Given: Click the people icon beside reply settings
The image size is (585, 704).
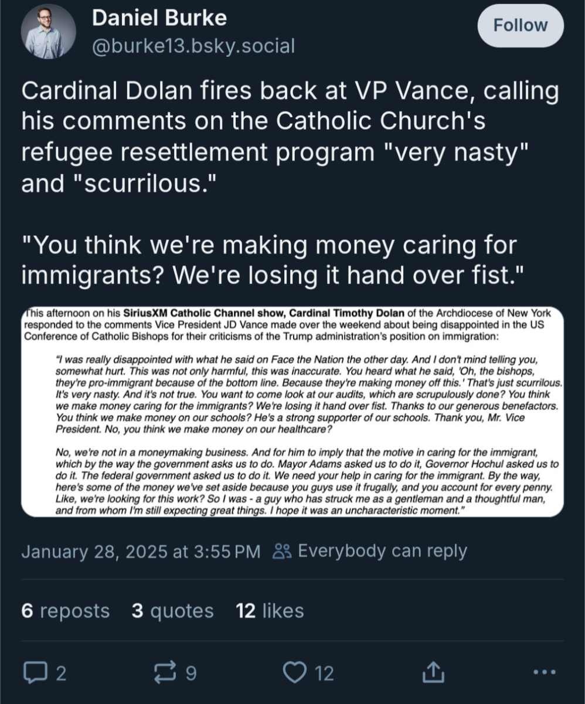Looking at the screenshot, I should [283, 551].
